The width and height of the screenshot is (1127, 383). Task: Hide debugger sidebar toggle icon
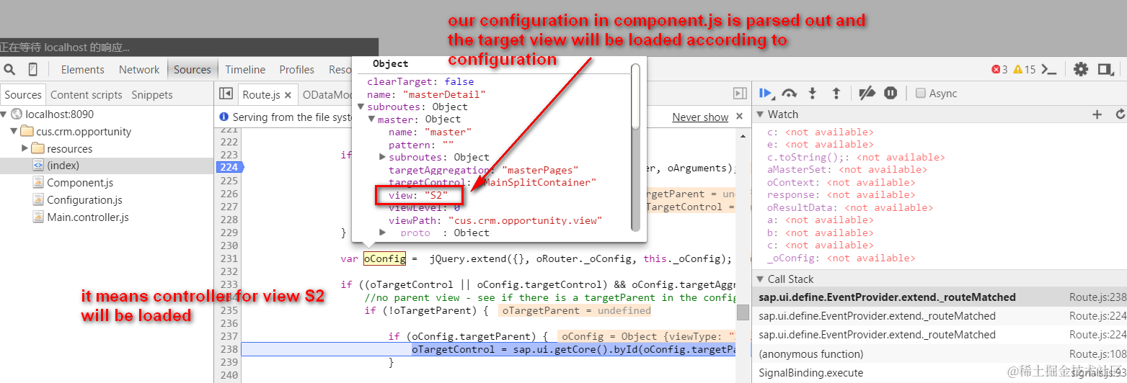(740, 94)
